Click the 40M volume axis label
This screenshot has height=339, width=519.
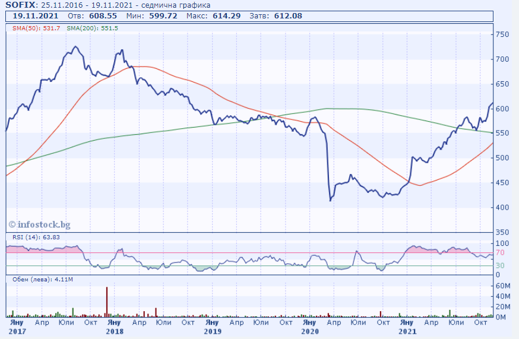pyautogui.click(x=503, y=296)
